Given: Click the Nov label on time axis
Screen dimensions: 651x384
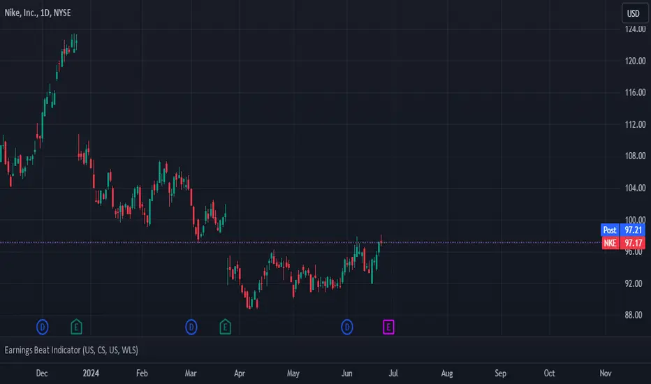Looking at the screenshot, I should pos(606,374).
